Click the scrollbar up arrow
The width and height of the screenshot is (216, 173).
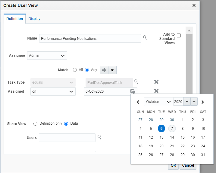189,30
